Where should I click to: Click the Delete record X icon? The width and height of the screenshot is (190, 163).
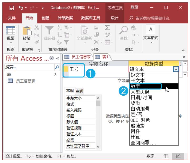pos(96,42)
